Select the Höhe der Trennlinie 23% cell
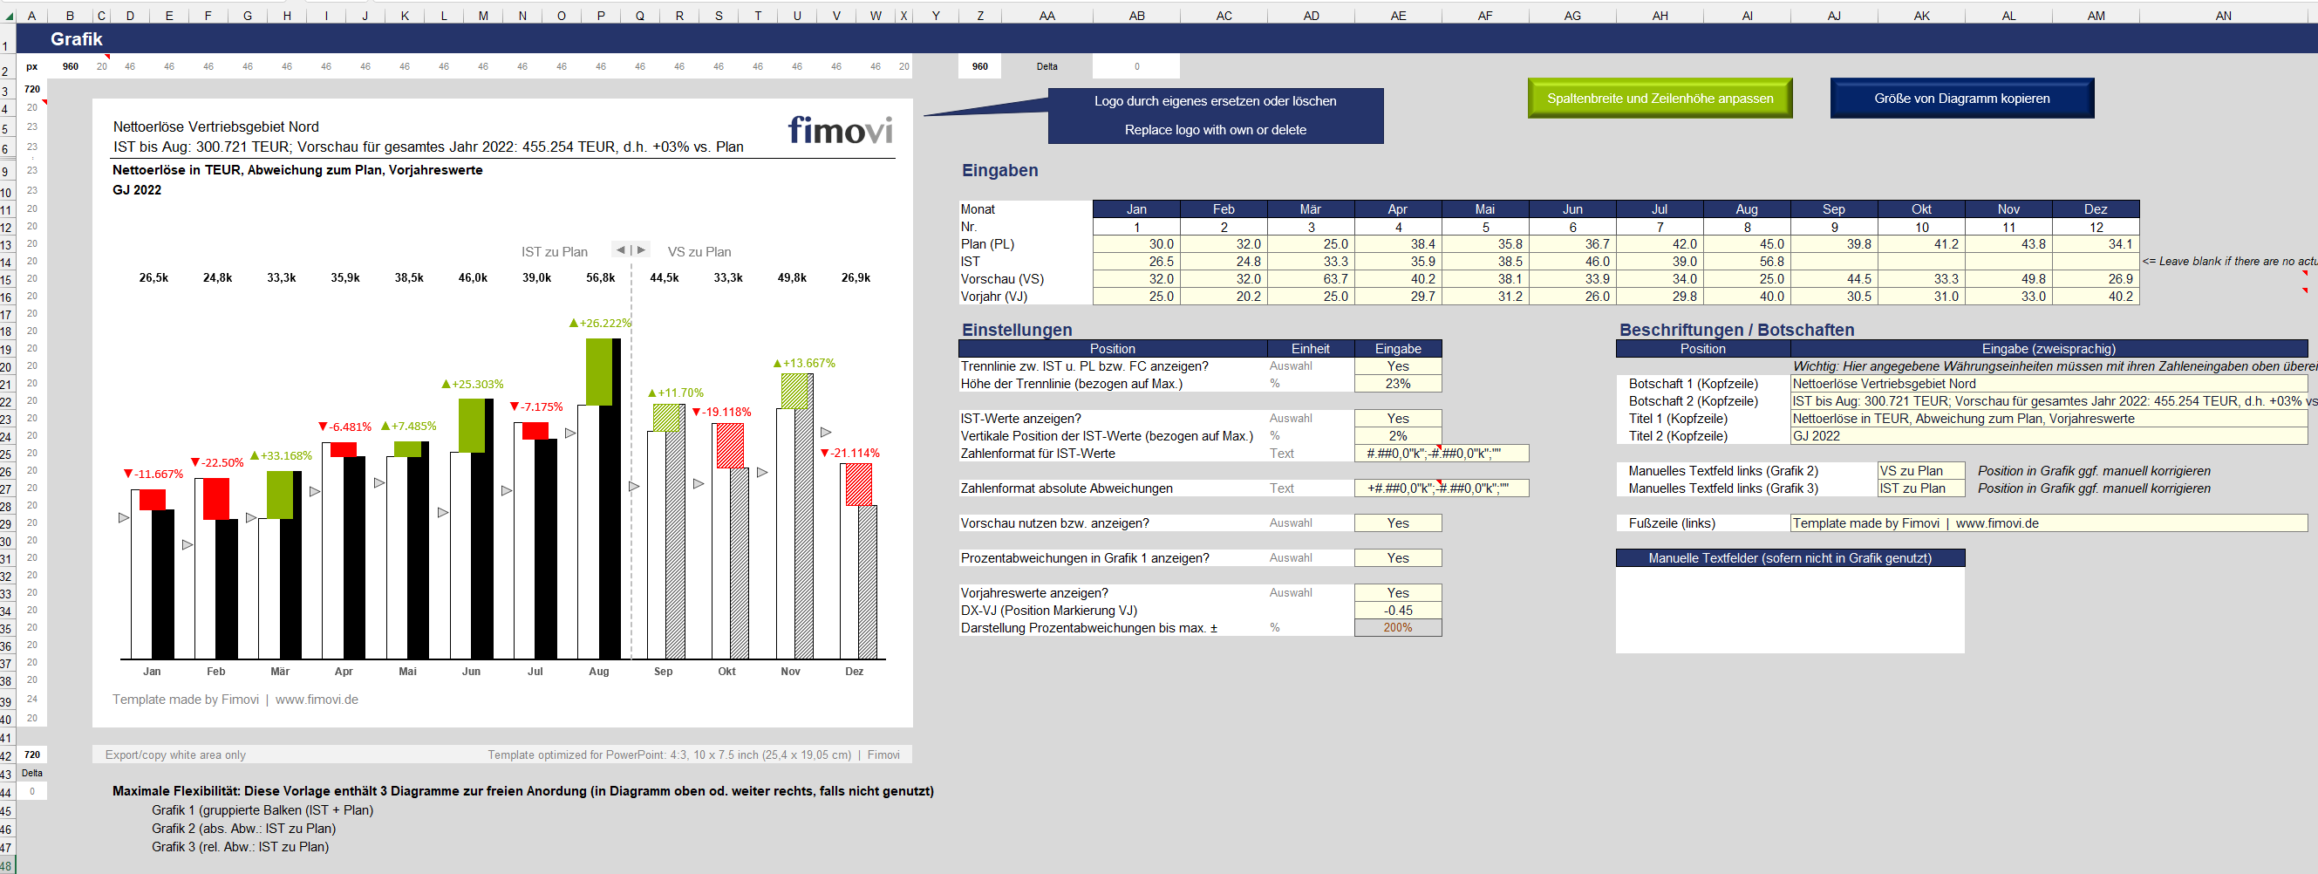The width and height of the screenshot is (2318, 874). pos(1396,384)
